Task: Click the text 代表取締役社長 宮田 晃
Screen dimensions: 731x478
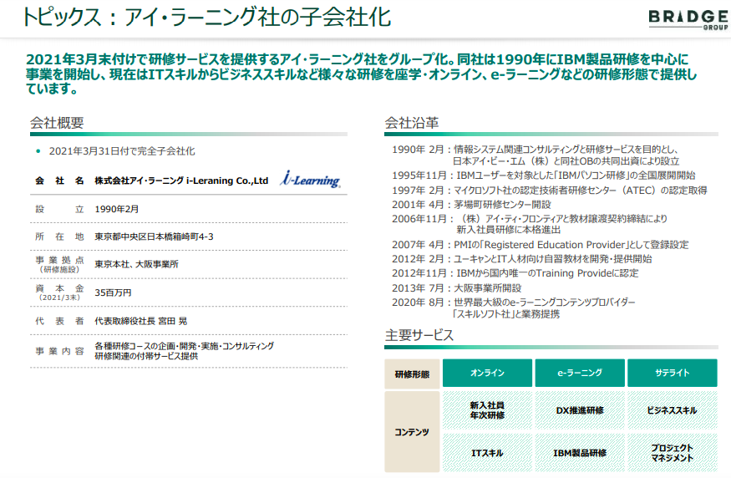Action: pyautogui.click(x=141, y=321)
